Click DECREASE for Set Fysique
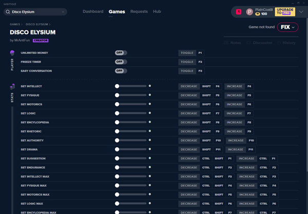Screen dimensions: 308x214 point(189,95)
